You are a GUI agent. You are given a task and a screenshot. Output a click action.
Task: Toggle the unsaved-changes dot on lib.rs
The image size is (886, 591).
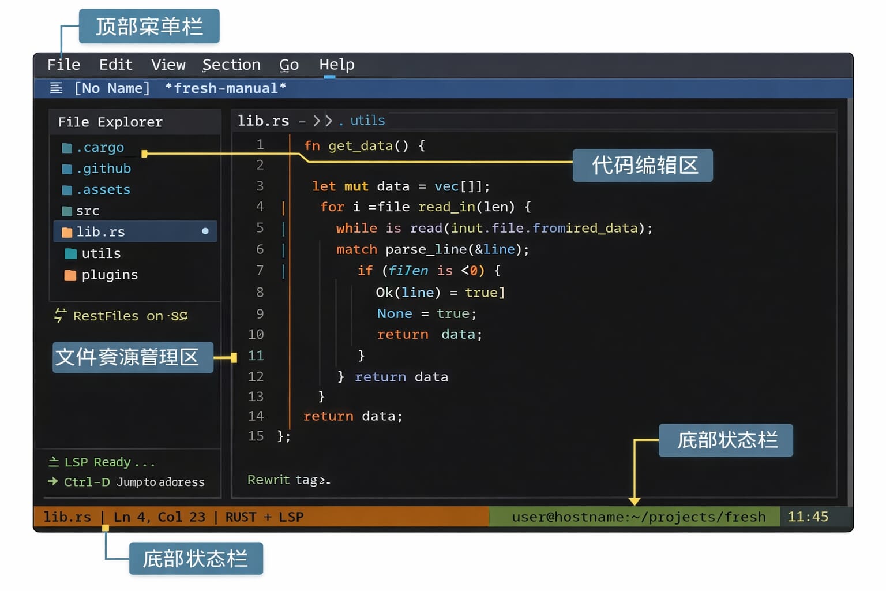[x=205, y=231]
